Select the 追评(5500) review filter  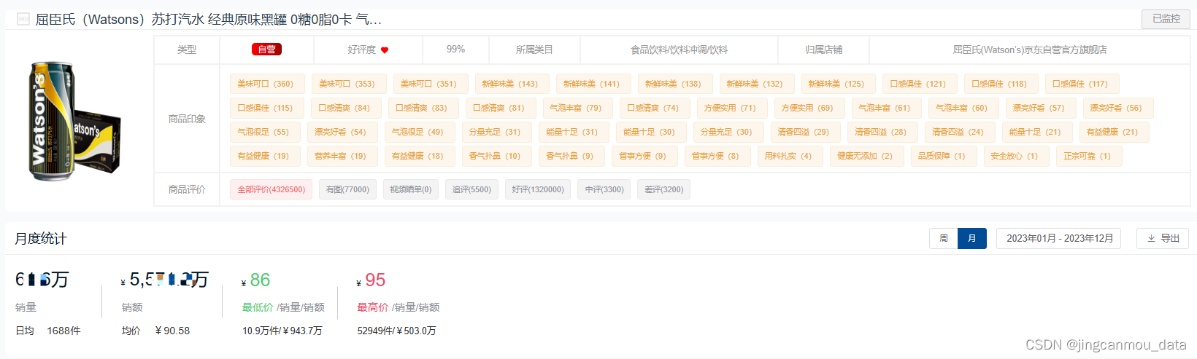point(472,189)
